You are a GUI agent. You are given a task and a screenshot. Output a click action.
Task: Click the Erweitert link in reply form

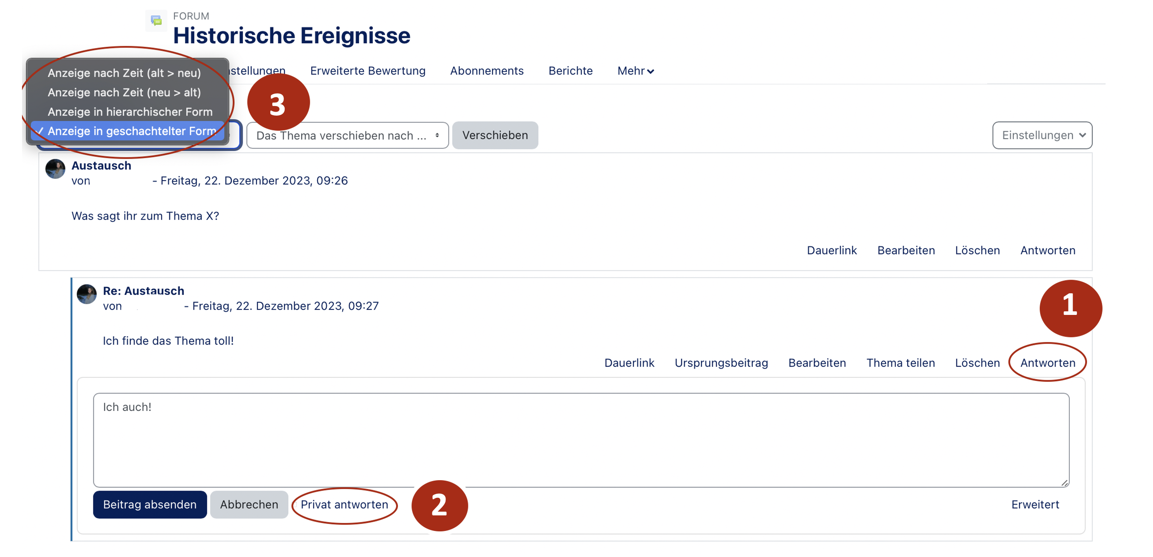(x=1035, y=504)
